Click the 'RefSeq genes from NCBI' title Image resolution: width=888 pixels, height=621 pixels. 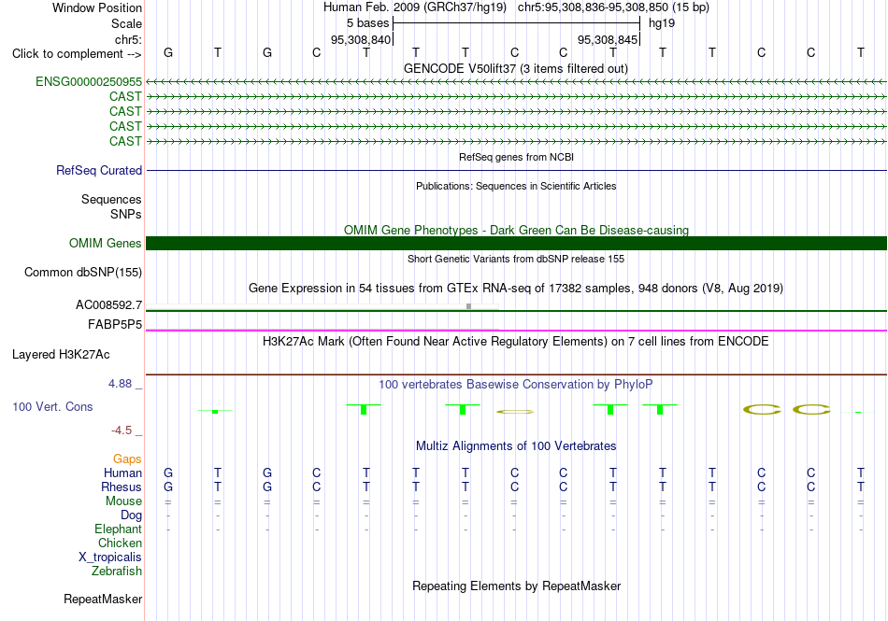516,157
